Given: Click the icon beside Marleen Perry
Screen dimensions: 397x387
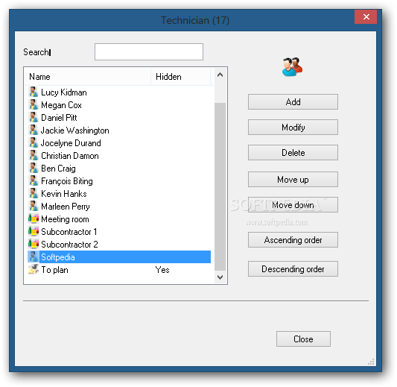Looking at the screenshot, I should (34, 206).
